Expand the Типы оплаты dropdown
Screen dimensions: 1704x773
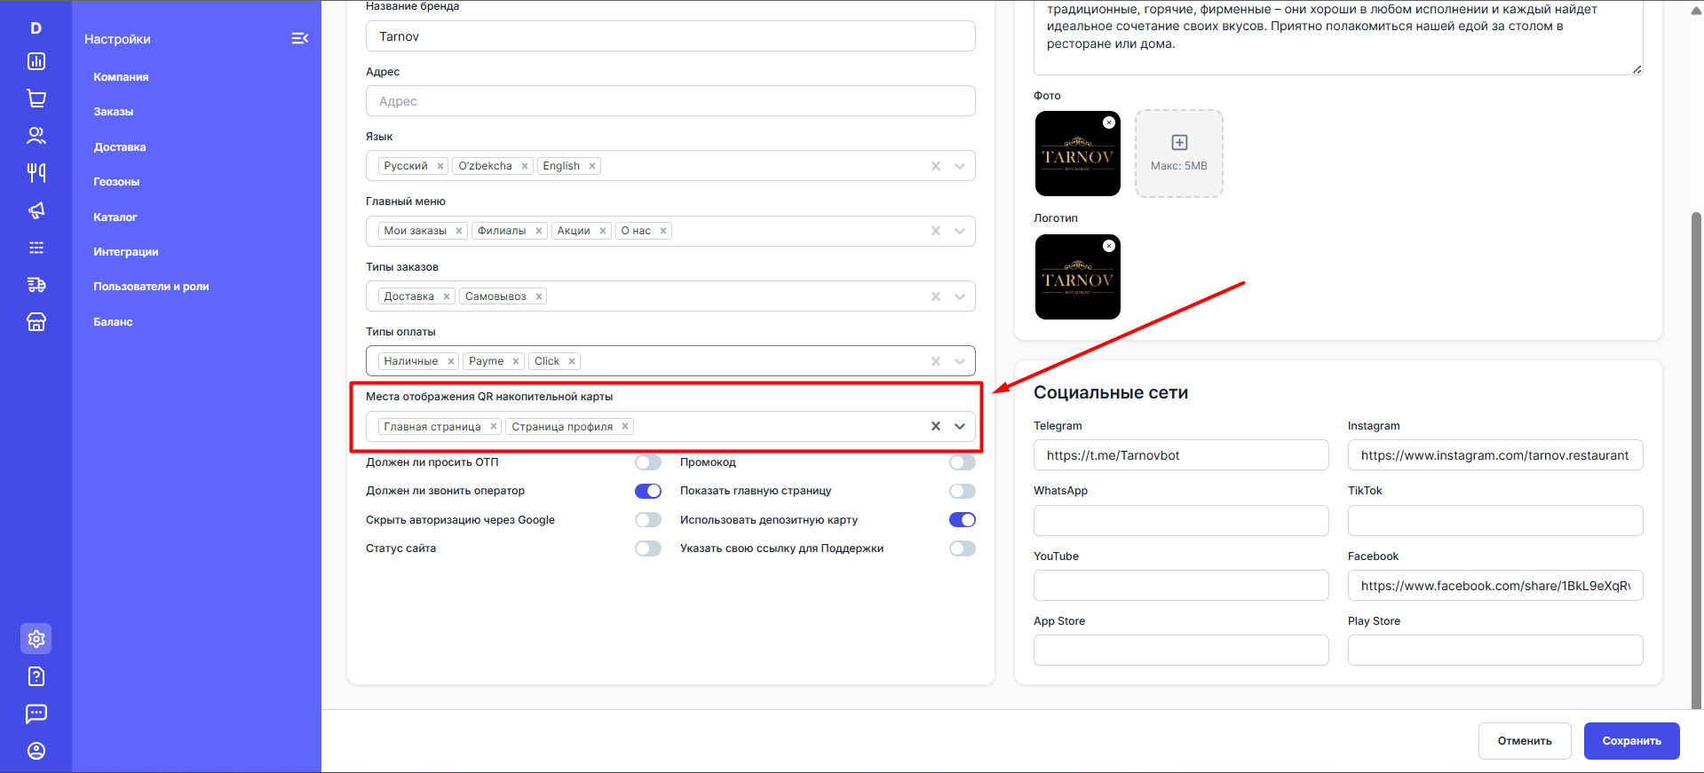coord(960,361)
